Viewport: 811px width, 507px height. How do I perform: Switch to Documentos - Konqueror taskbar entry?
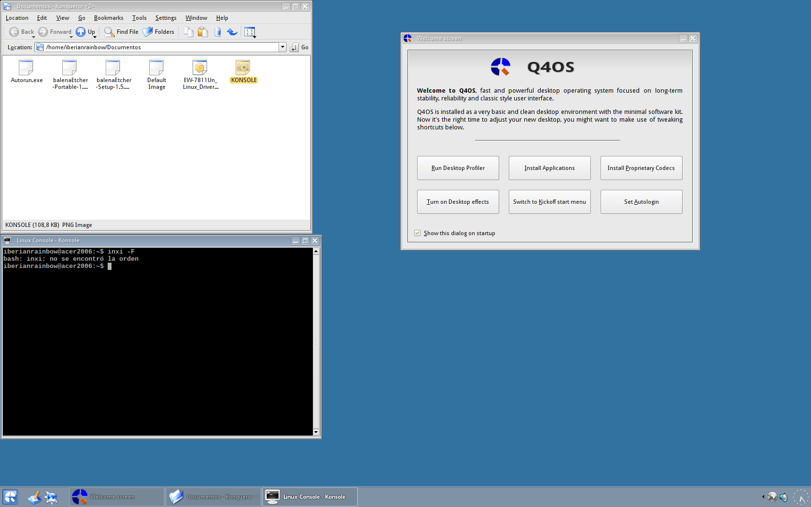pyautogui.click(x=213, y=497)
